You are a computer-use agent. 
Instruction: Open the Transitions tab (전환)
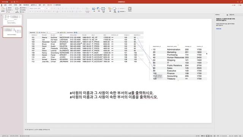(20, 5)
